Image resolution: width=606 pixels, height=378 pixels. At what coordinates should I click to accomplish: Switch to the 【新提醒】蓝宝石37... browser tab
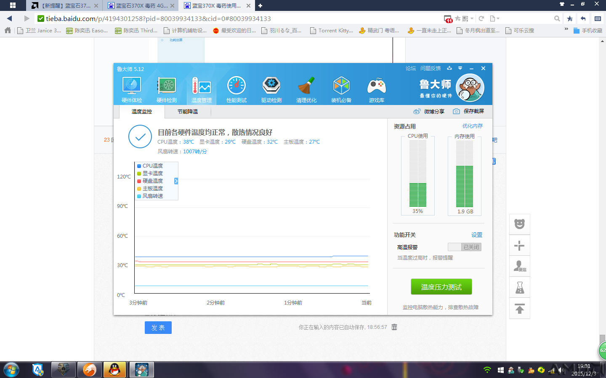(64, 5)
